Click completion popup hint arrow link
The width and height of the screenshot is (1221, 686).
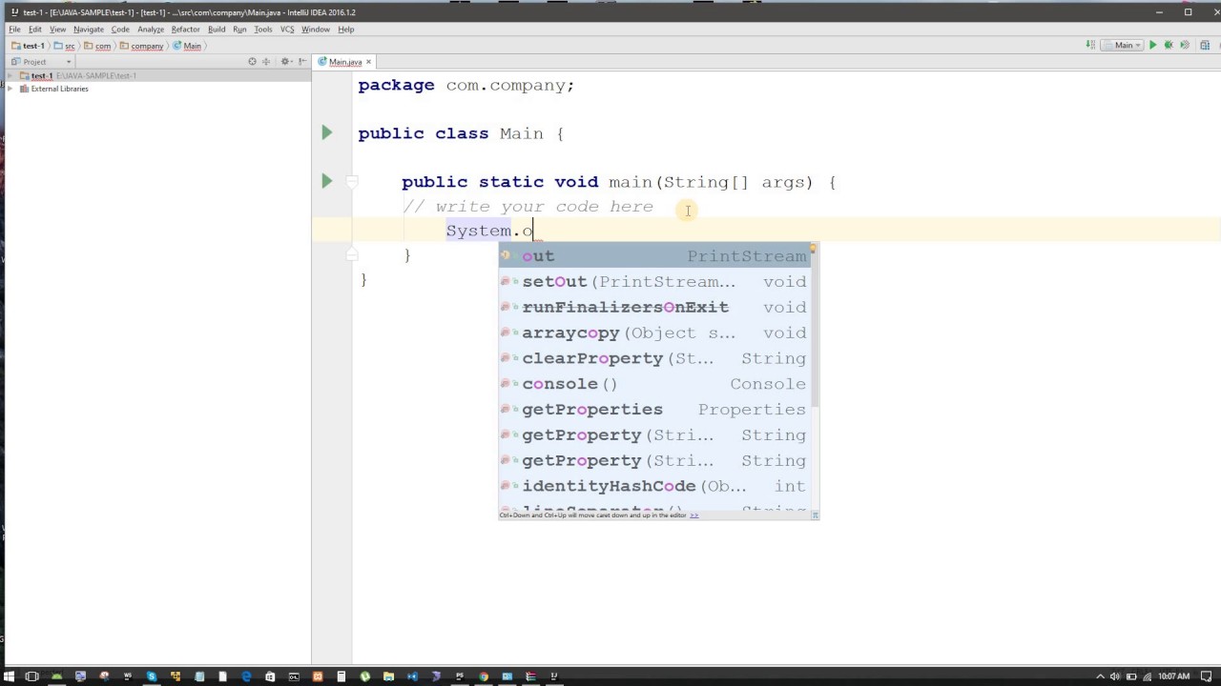point(694,515)
